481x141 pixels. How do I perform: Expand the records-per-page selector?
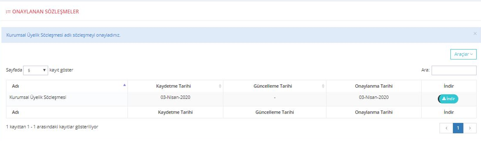coord(36,70)
